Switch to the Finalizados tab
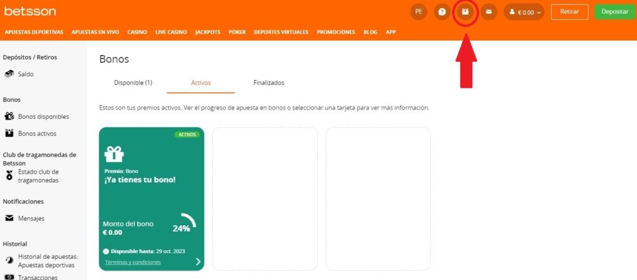The width and height of the screenshot is (637, 280). tap(269, 83)
